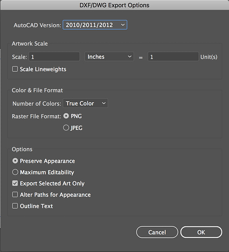Check the Outline Text option

click(x=15, y=206)
